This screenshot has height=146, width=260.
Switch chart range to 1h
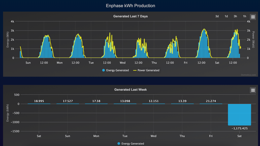[x=244, y=17]
